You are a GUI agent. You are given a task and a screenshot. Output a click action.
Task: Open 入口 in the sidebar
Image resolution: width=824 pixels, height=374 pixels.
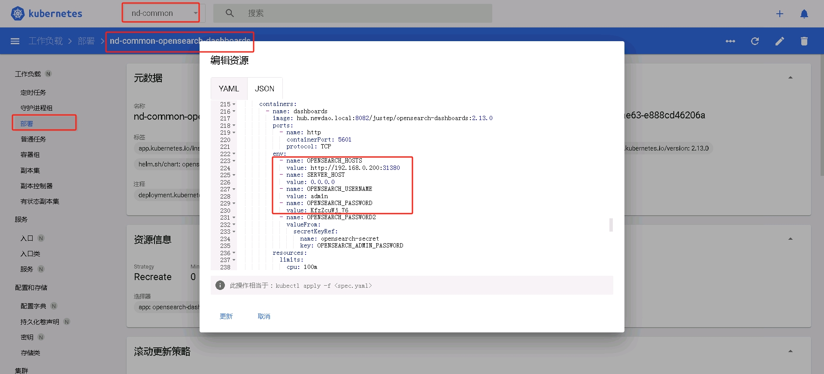[27, 238]
